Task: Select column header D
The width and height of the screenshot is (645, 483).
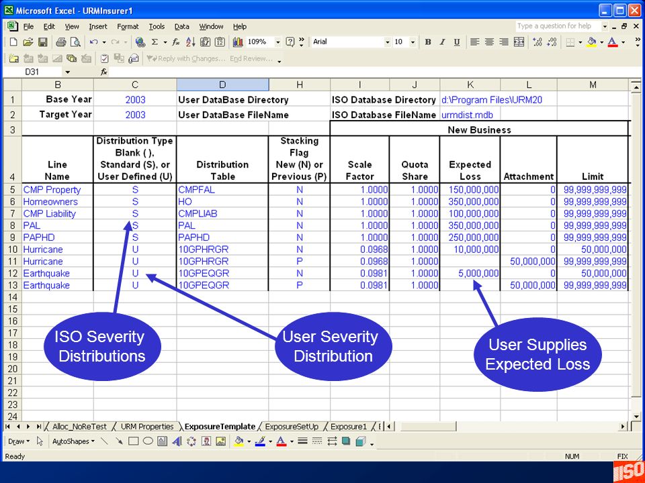Action: 222,85
